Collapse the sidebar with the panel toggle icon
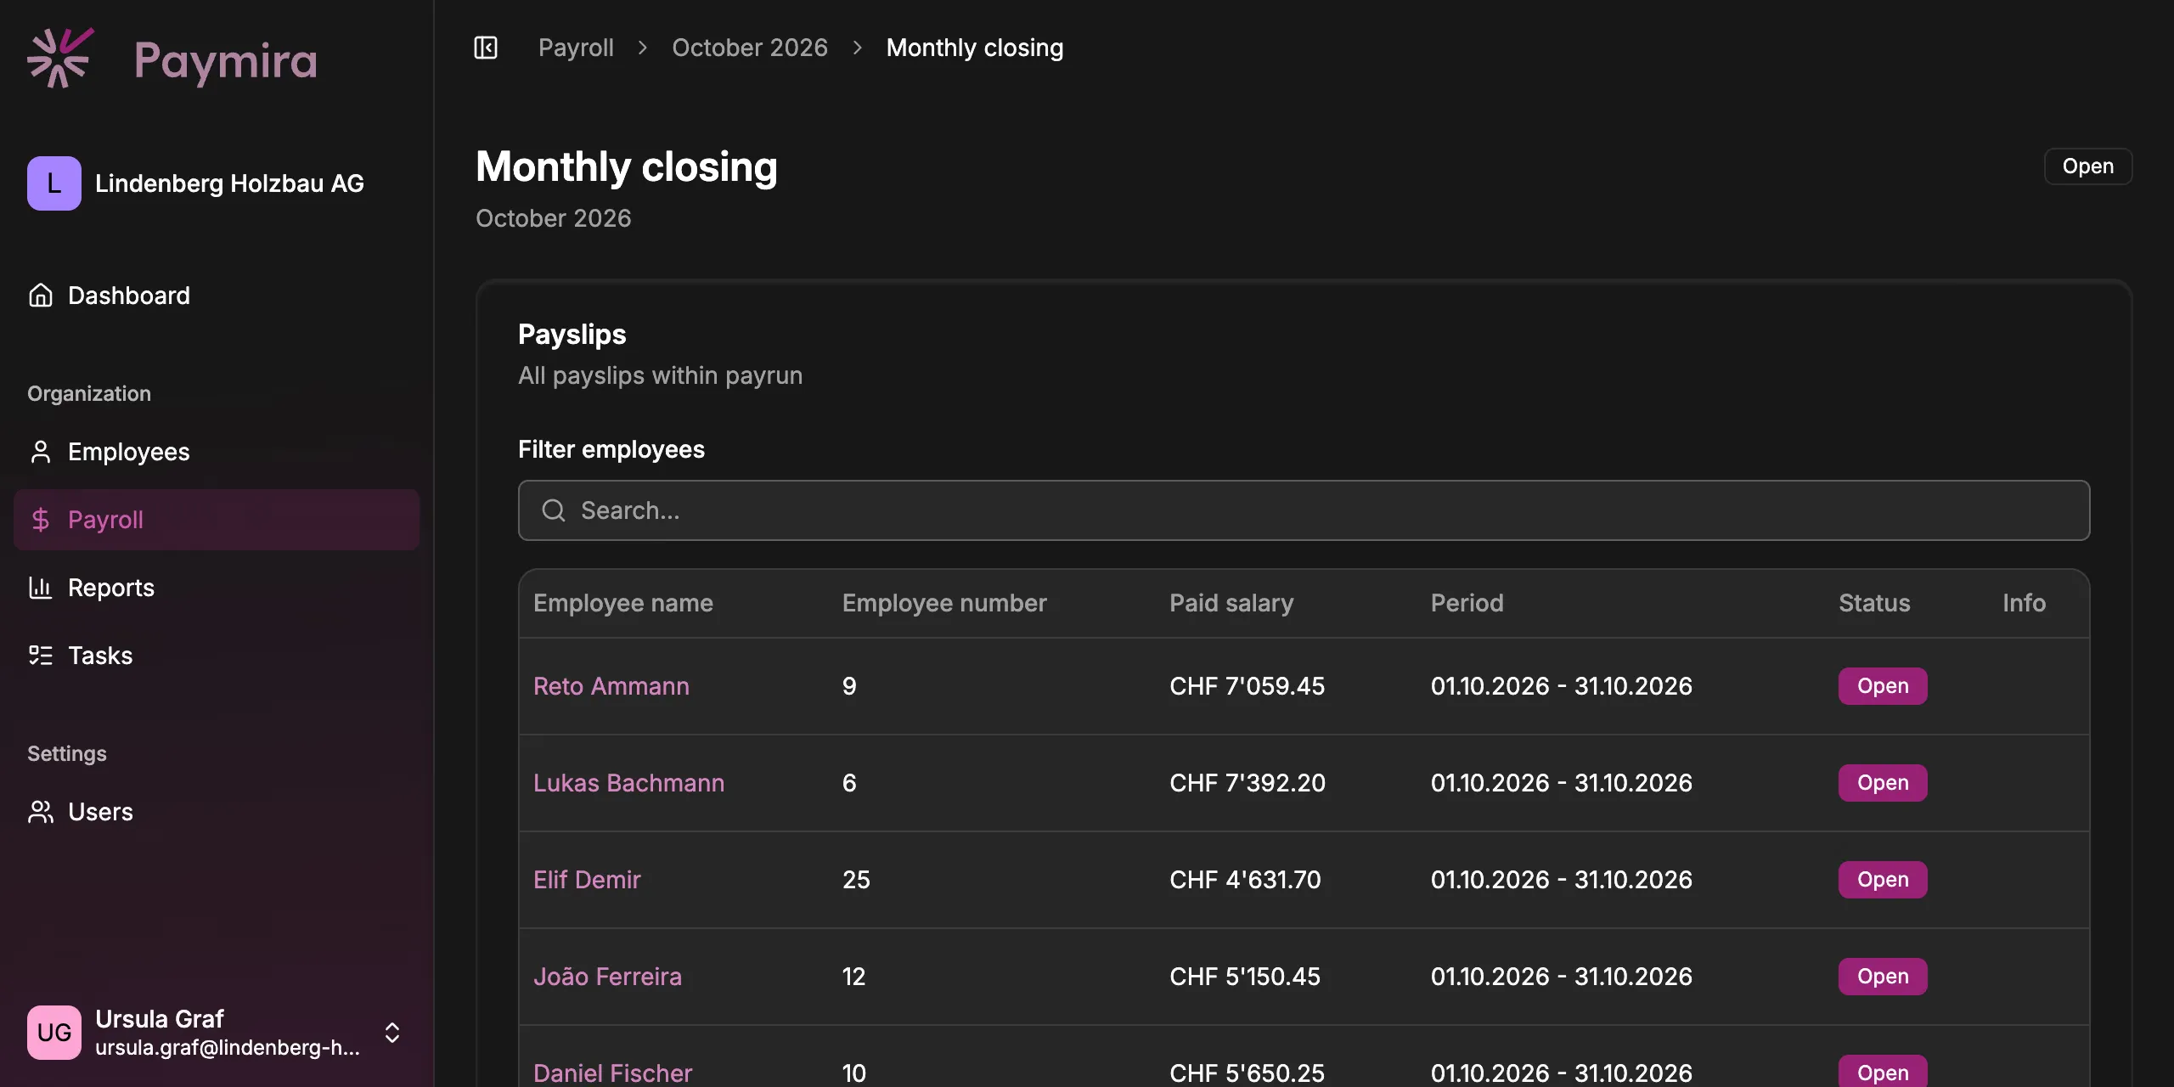The height and width of the screenshot is (1087, 2174). tap(486, 48)
